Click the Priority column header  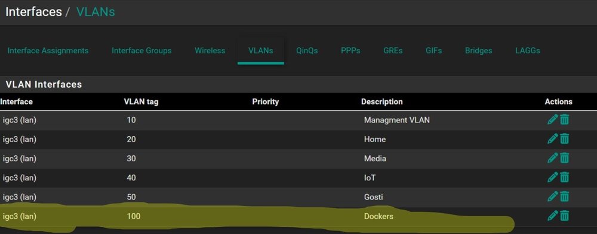[266, 101]
